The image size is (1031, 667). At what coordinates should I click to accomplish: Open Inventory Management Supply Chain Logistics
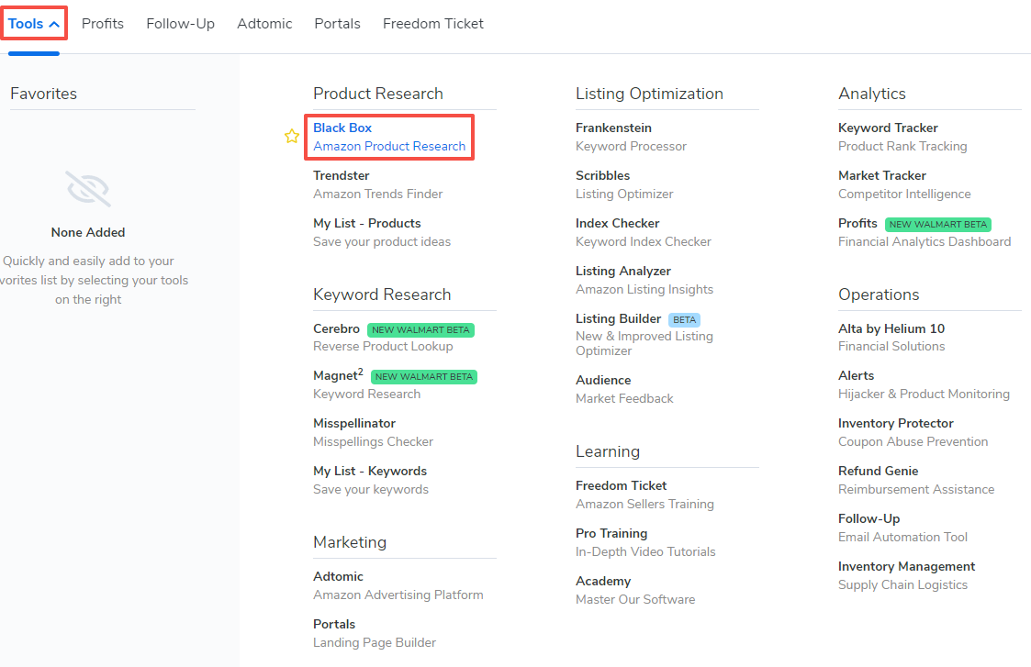click(906, 575)
